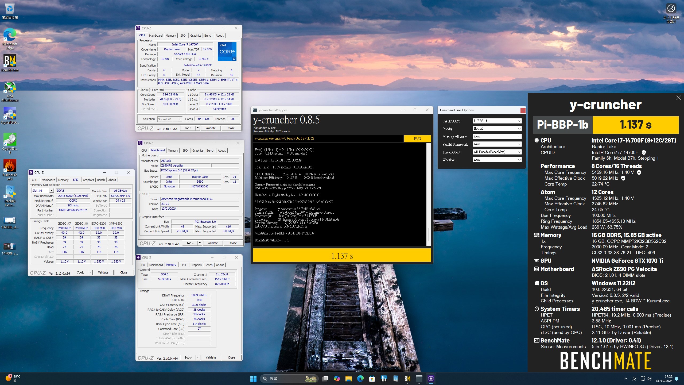Open the Intel(R) Extreme utility desktop shortcut

pos(10,196)
